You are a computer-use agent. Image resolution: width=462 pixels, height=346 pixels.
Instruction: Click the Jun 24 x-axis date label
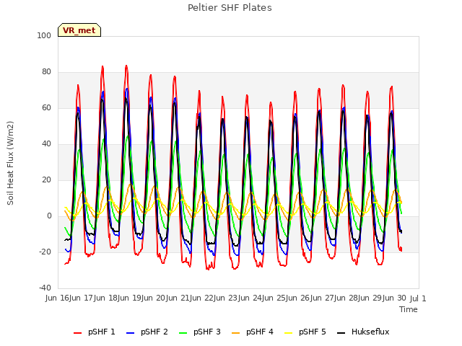coord(250,298)
